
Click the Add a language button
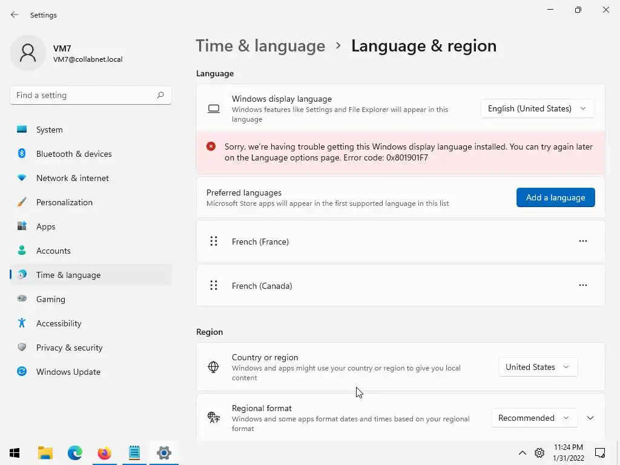click(x=556, y=197)
